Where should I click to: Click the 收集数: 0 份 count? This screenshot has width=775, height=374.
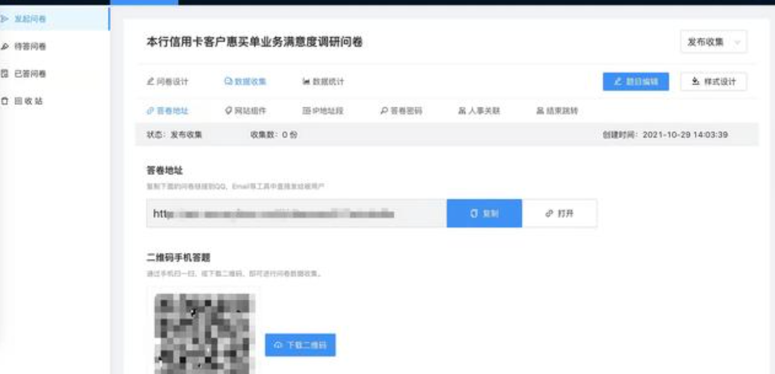pos(274,135)
